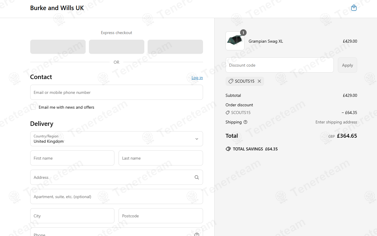
Task: Focus the Address field
Action: coord(116,177)
